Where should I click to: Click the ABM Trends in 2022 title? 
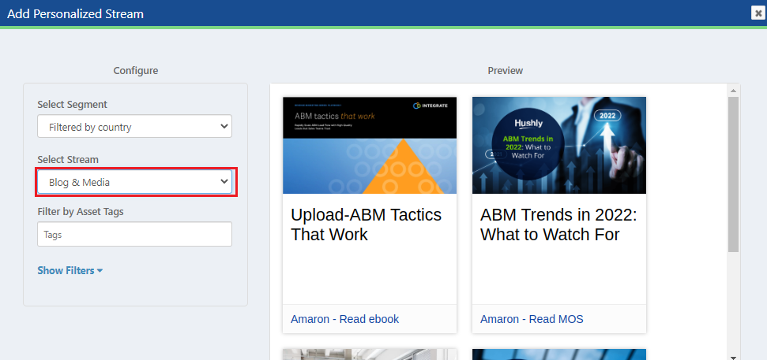pyautogui.click(x=558, y=225)
